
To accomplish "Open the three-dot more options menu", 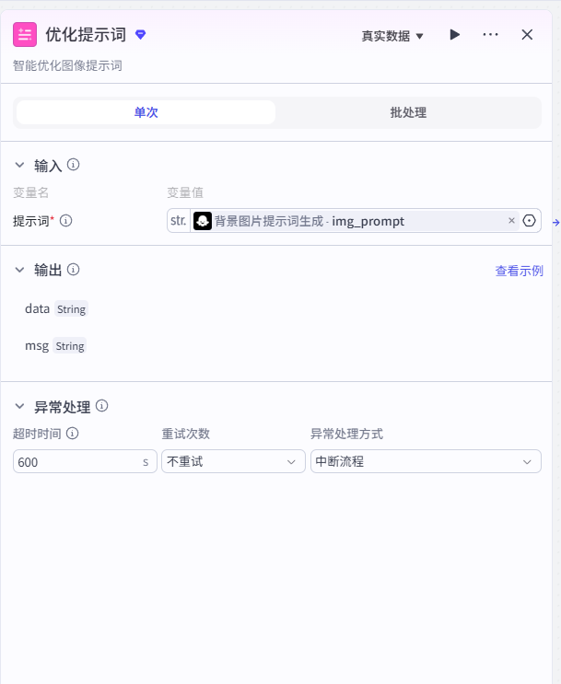I will (x=490, y=34).
